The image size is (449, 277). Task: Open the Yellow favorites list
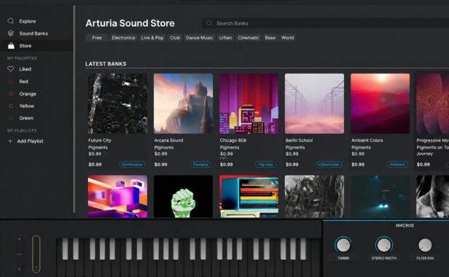(27, 106)
